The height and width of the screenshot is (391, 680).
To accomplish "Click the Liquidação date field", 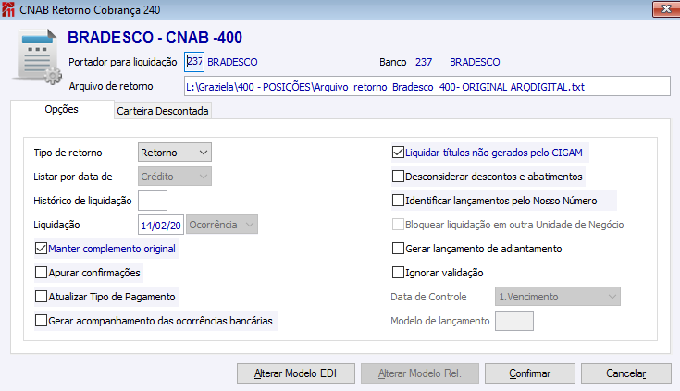I will click(x=161, y=225).
